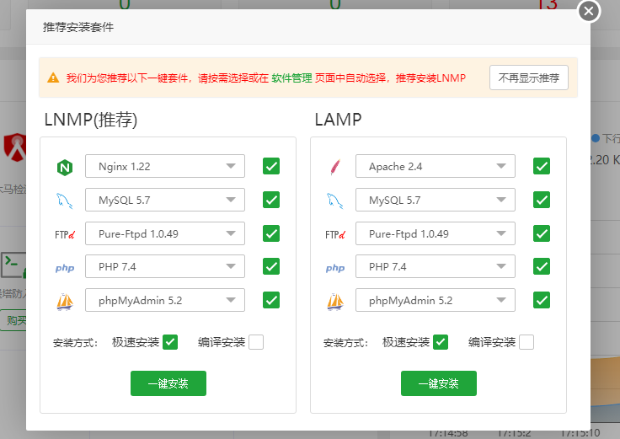Click the phpMyAdmin sailboat icon in LAMP
Screen dimensions: 620x439
[335, 302]
